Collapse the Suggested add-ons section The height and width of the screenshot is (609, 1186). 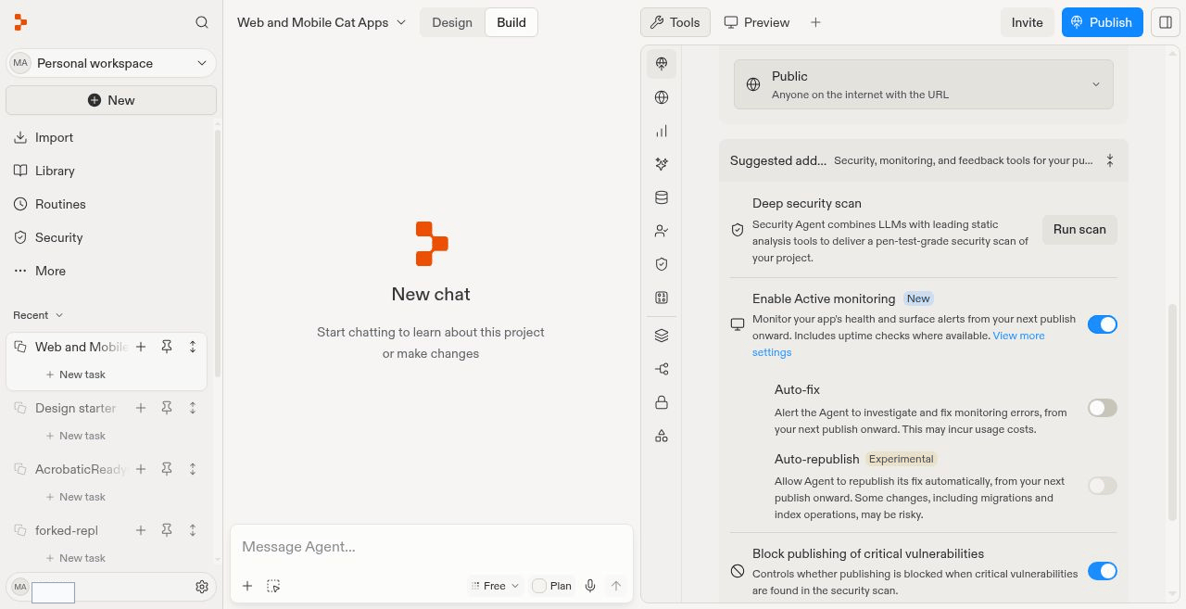point(1110,160)
